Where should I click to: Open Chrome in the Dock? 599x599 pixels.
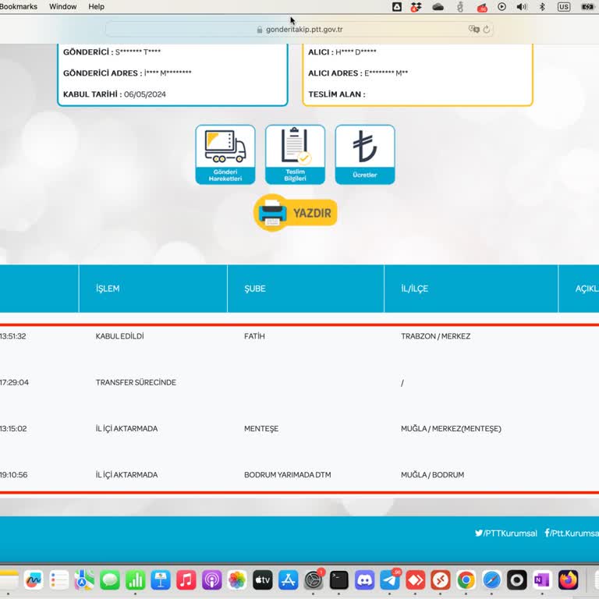point(466,580)
